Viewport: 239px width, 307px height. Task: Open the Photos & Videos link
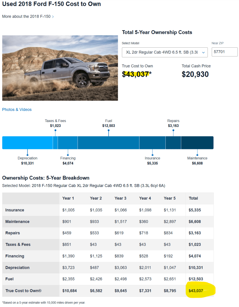click(x=17, y=110)
